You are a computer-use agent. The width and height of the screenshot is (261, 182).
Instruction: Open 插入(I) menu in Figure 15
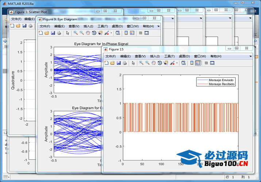pos(155,56)
